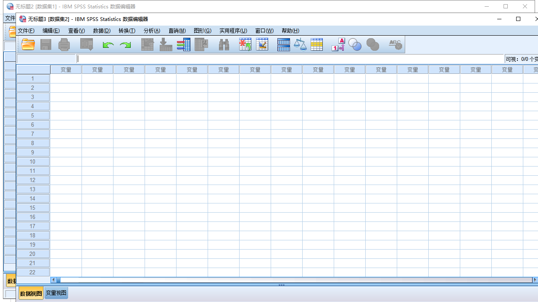Open the 图形(G) menu
This screenshot has height=302, width=538.
pos(203,31)
